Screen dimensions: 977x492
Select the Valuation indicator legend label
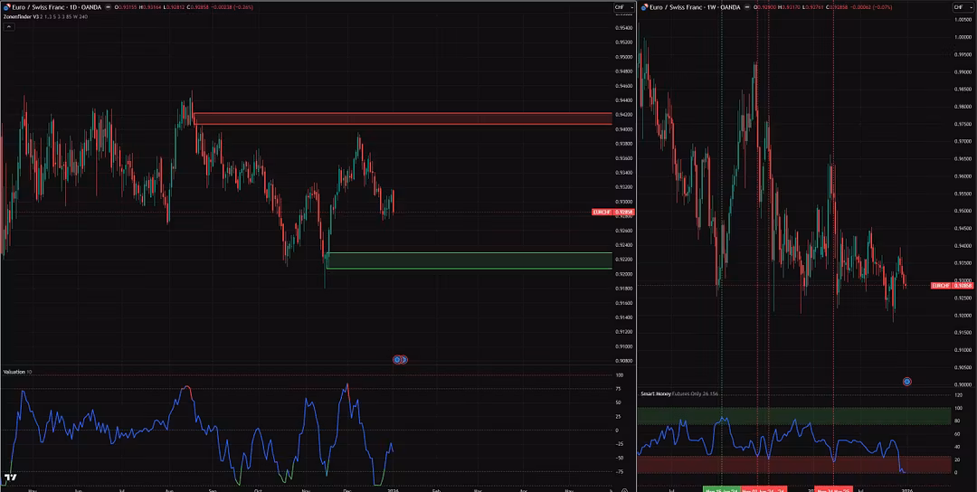[x=14, y=372]
